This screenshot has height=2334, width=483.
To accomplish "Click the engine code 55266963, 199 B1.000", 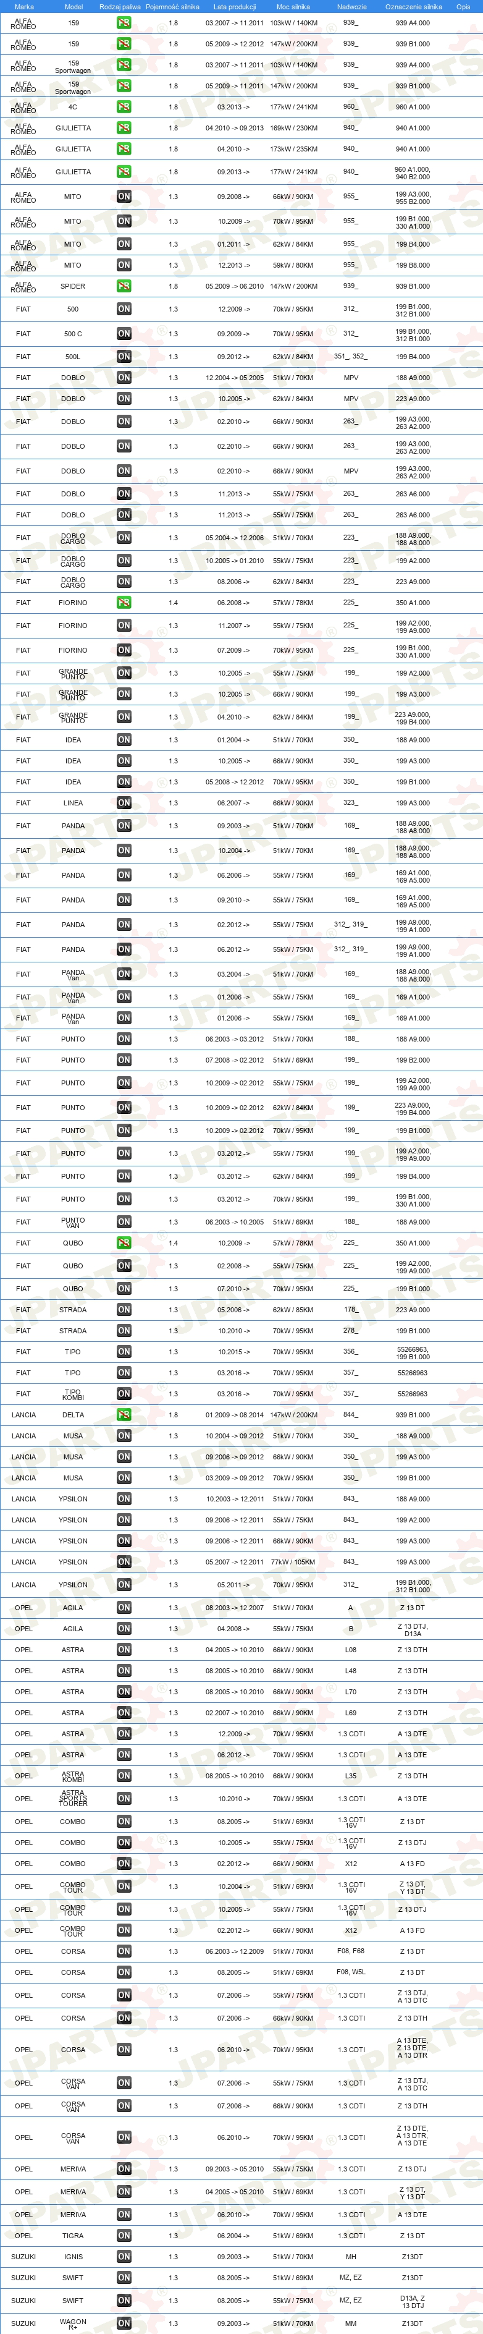I will coord(413,1352).
